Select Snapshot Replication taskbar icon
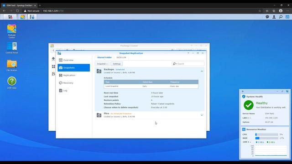This screenshot has width=292, height=164. coord(32,17)
